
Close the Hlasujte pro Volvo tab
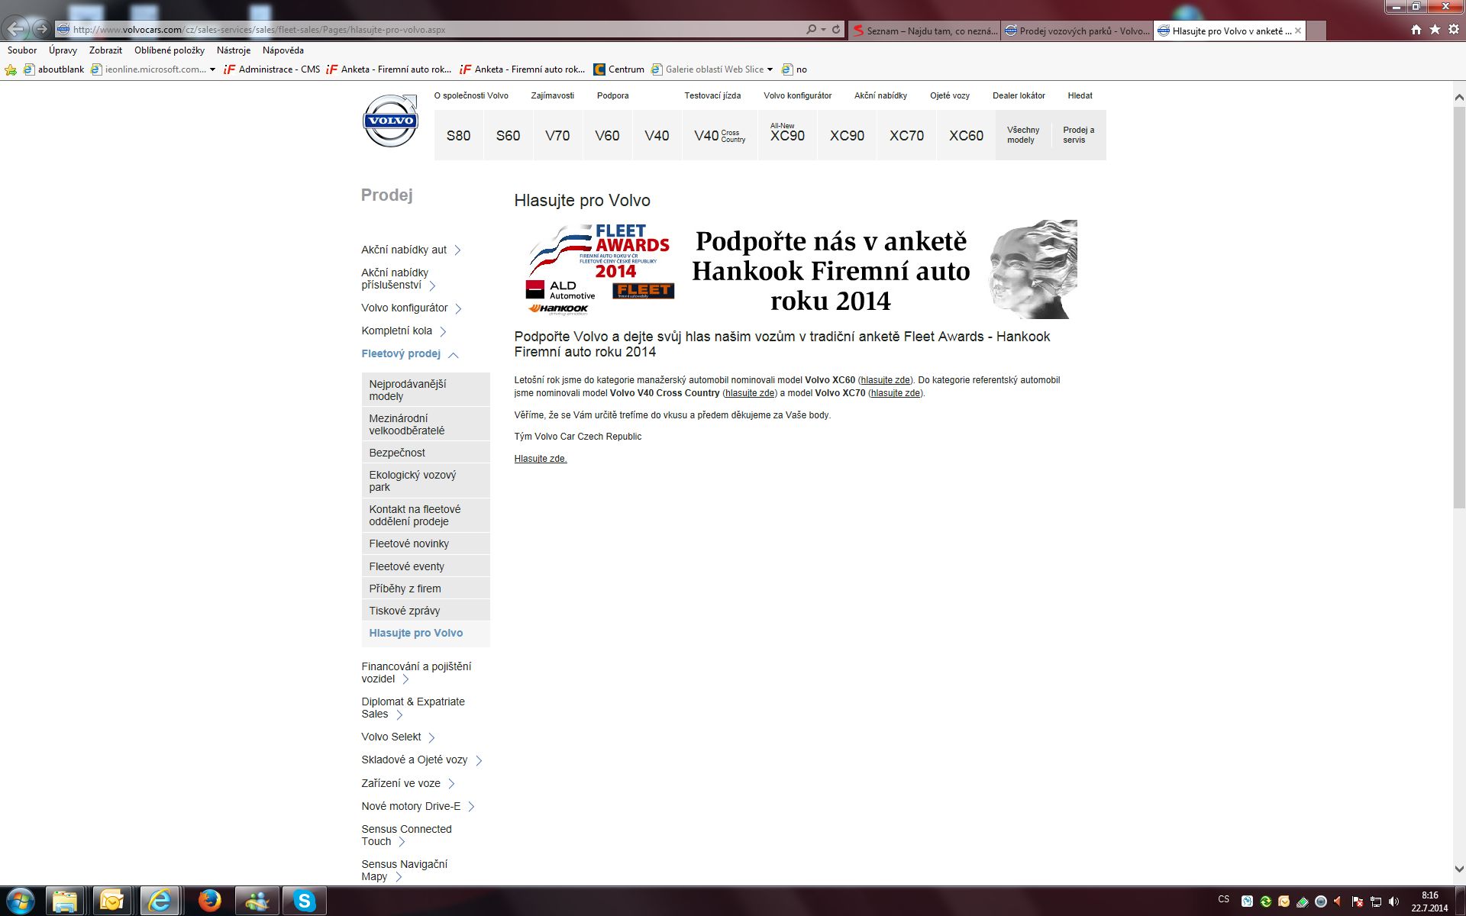click(1297, 31)
